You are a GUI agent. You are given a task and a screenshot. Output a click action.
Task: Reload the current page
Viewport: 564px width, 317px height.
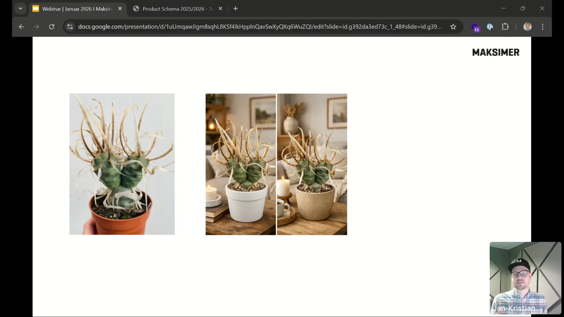(52, 27)
